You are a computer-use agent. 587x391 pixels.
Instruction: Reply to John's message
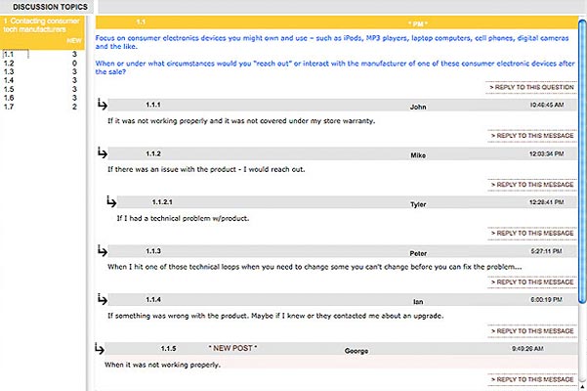tap(526, 136)
